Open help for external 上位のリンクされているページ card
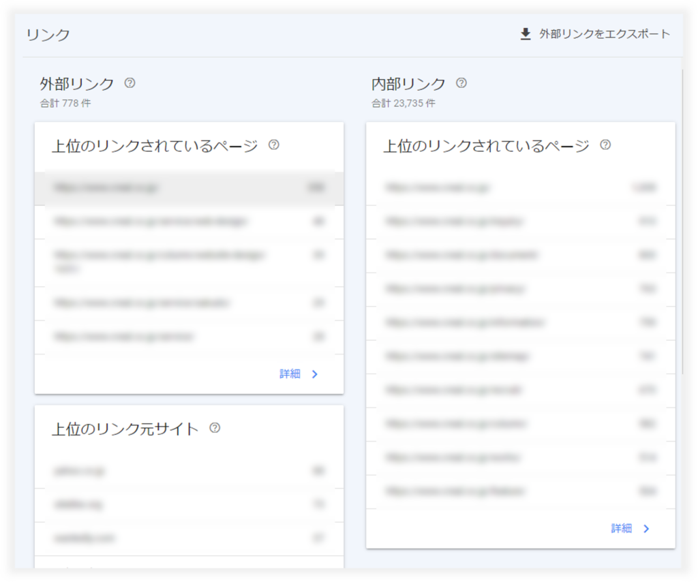The width and height of the screenshot is (698, 582). tap(274, 144)
